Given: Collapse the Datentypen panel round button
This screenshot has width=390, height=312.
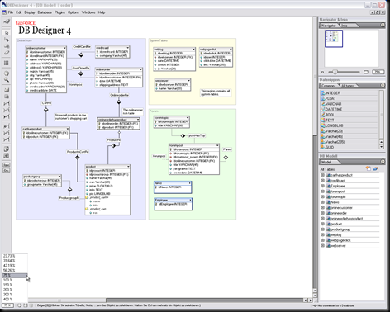Looking at the screenshot, I should pos(383,85).
